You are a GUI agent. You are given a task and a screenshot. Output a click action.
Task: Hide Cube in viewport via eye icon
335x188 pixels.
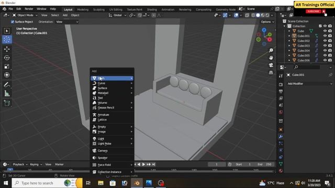[x=325, y=31]
